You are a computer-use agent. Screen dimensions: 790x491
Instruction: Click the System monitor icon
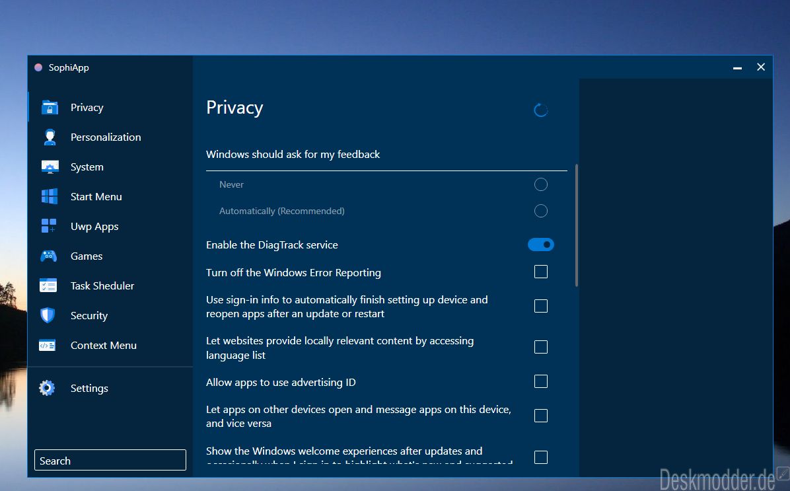(x=50, y=167)
